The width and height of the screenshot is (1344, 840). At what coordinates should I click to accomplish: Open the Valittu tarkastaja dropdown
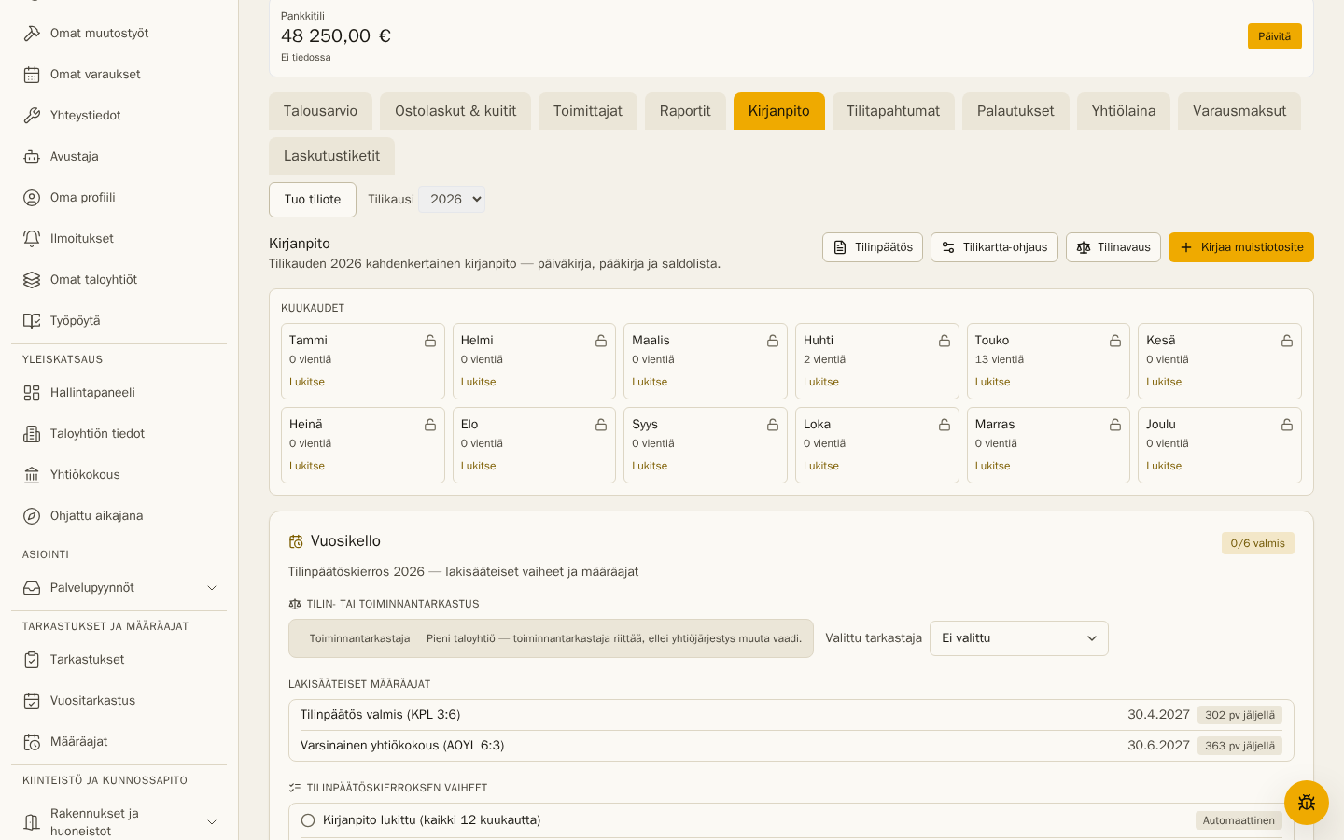[x=1019, y=638]
